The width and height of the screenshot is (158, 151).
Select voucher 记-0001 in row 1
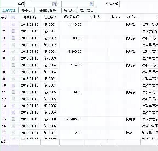50,25
